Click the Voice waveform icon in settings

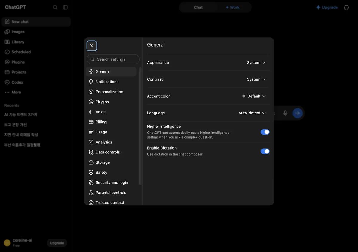[91, 112]
